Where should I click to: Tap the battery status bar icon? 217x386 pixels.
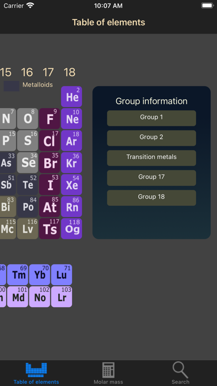click(x=208, y=6)
